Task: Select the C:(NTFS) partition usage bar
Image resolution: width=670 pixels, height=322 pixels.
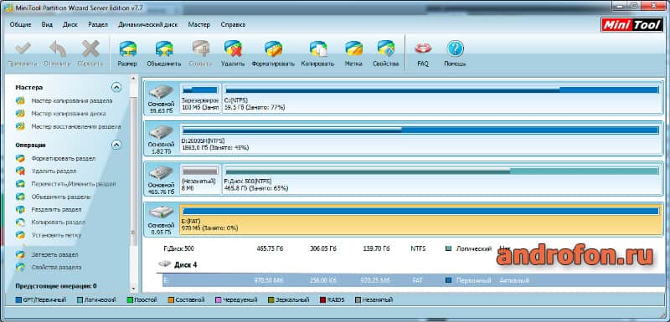Action: click(442, 90)
